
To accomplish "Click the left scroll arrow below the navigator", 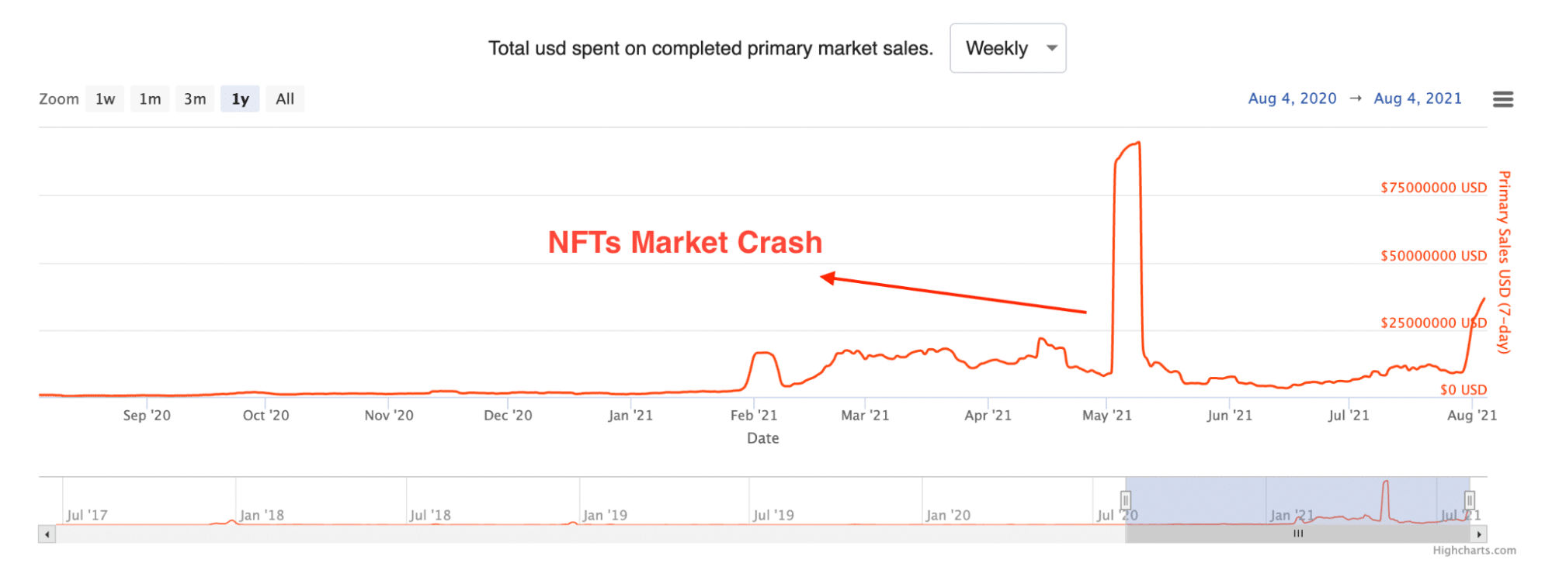I will [x=45, y=534].
